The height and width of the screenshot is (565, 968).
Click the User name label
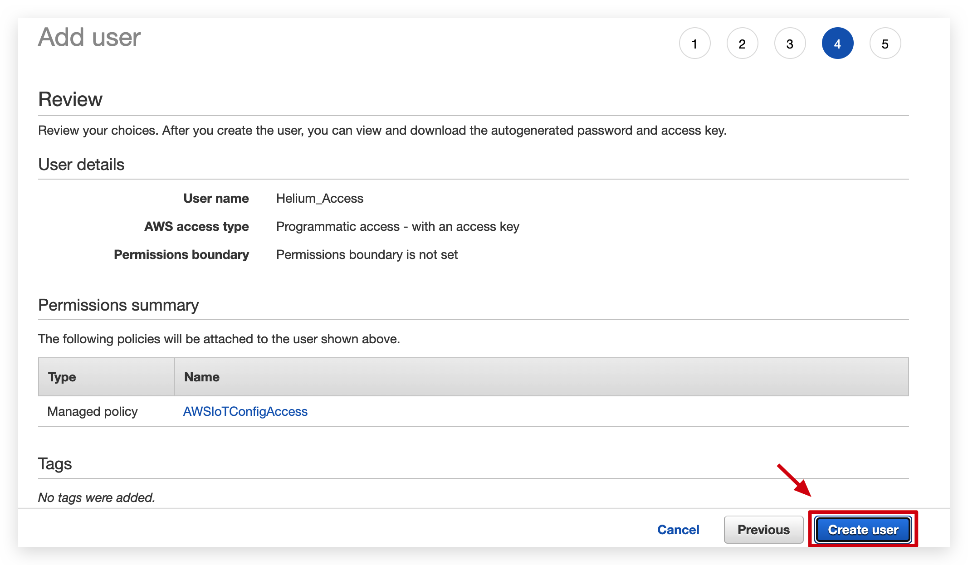pyautogui.click(x=216, y=198)
